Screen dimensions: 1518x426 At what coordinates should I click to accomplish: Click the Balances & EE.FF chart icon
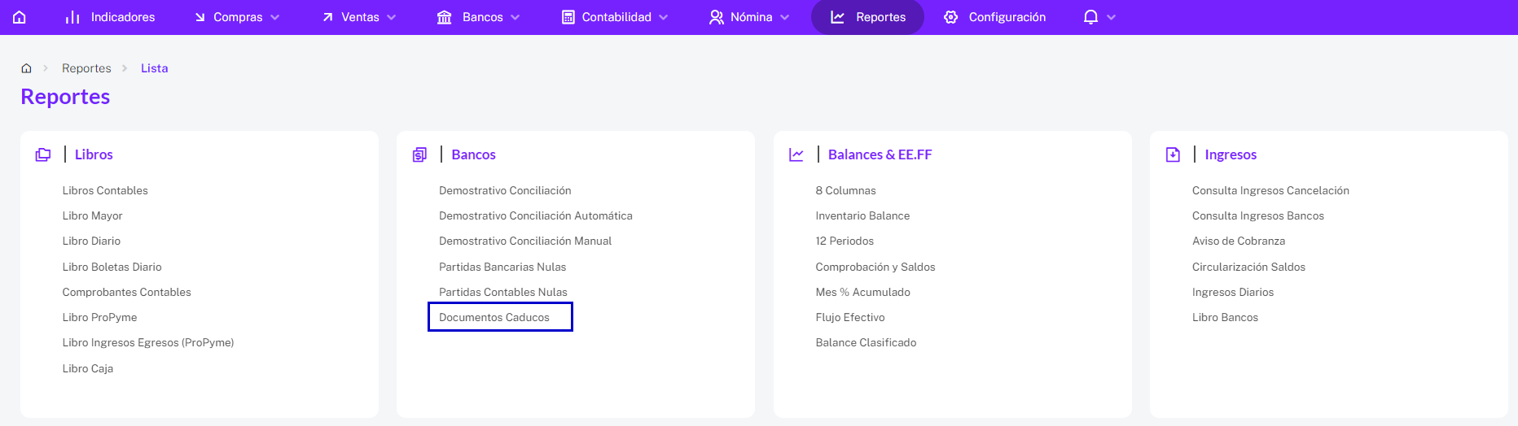point(796,154)
